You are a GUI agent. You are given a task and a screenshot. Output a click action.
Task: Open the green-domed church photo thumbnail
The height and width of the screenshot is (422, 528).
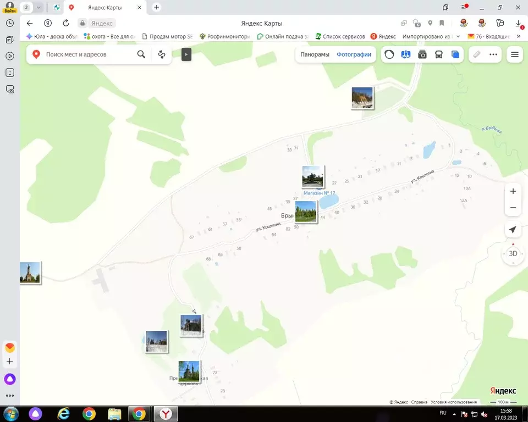point(189,371)
